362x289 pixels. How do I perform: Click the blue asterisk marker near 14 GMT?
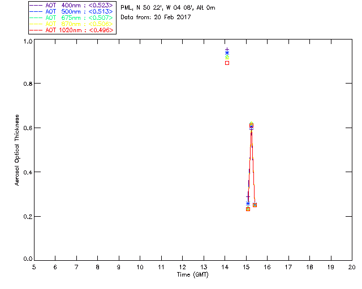tap(227, 53)
